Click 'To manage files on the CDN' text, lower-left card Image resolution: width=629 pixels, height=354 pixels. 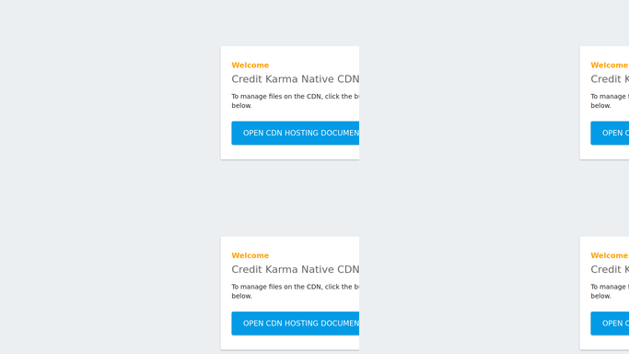pyautogui.click(x=276, y=287)
